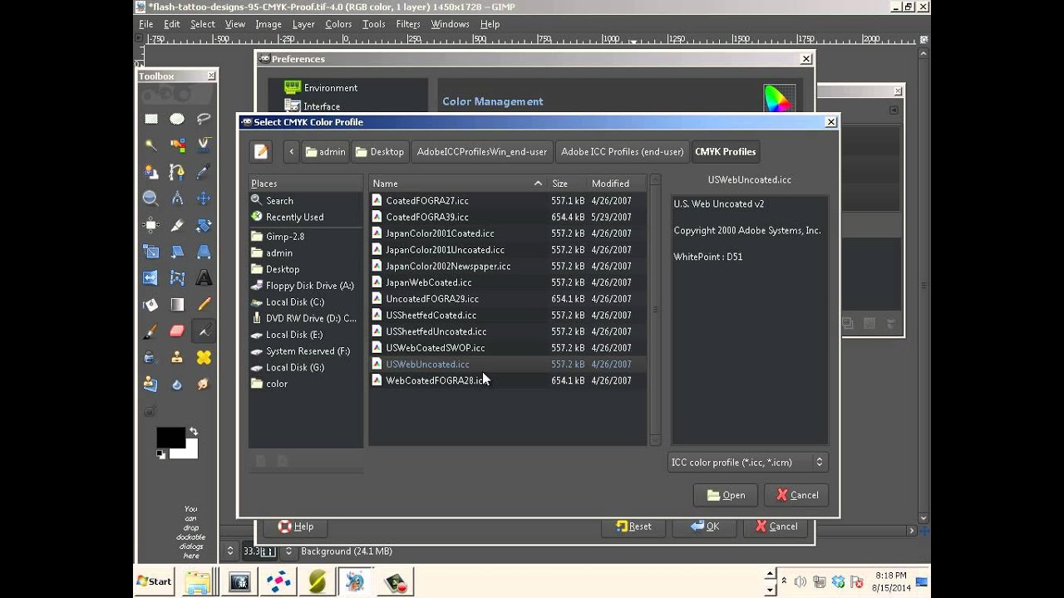
Task: Cancel the Select CMYK Color Profile dialog
Action: pyautogui.click(x=797, y=495)
